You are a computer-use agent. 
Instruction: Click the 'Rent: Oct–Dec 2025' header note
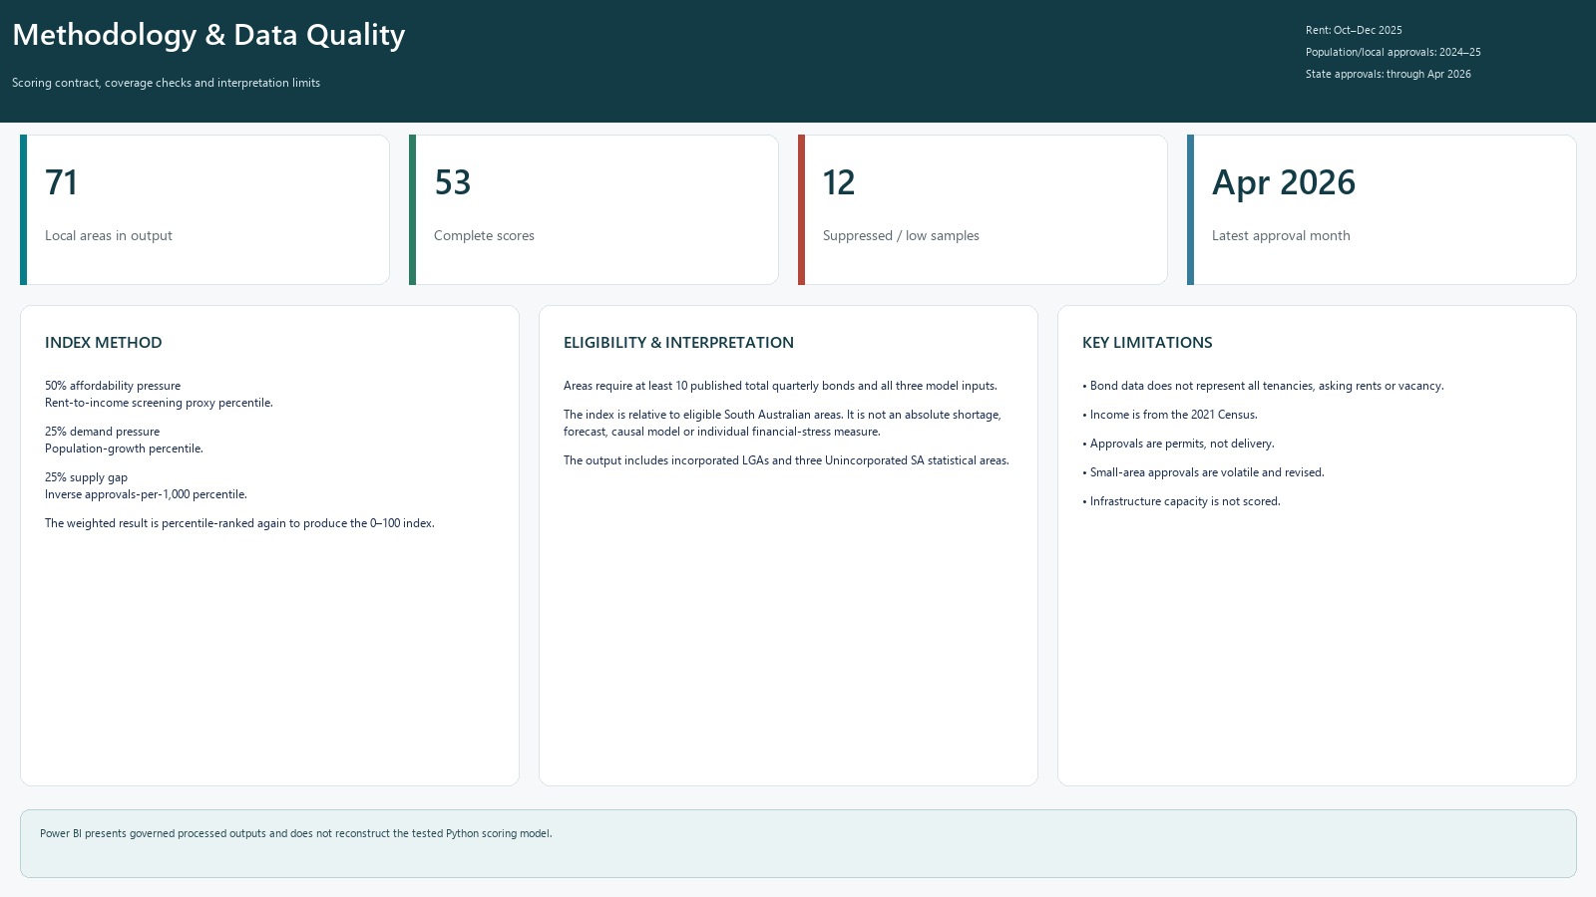coord(1354,30)
